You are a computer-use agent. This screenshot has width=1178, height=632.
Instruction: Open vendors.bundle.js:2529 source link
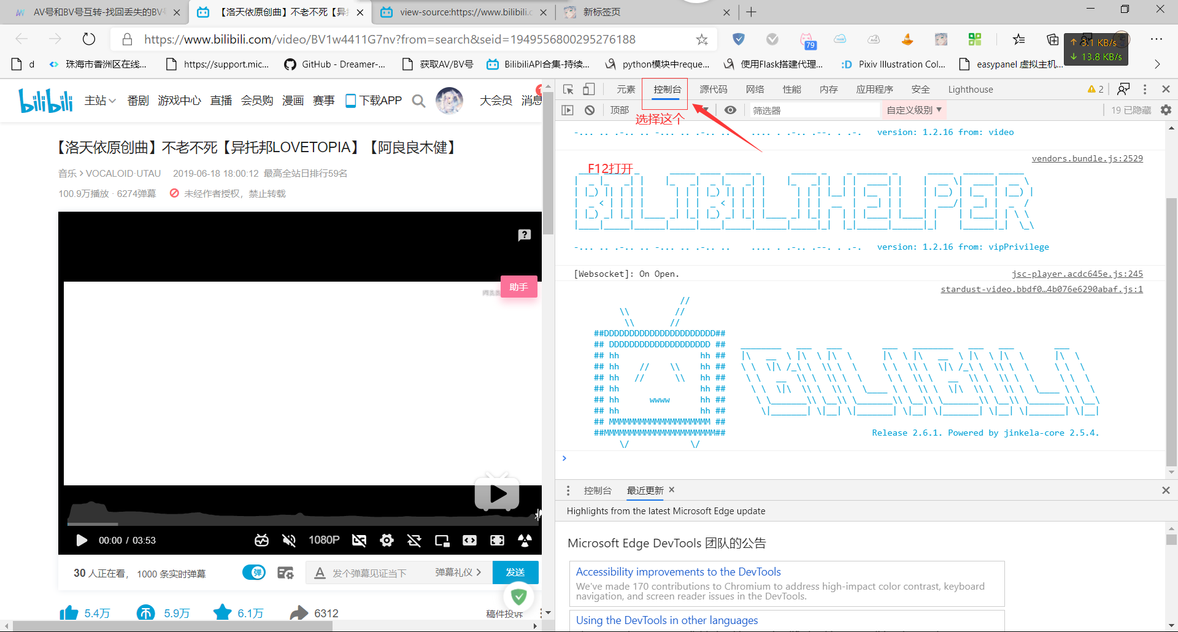point(1087,158)
